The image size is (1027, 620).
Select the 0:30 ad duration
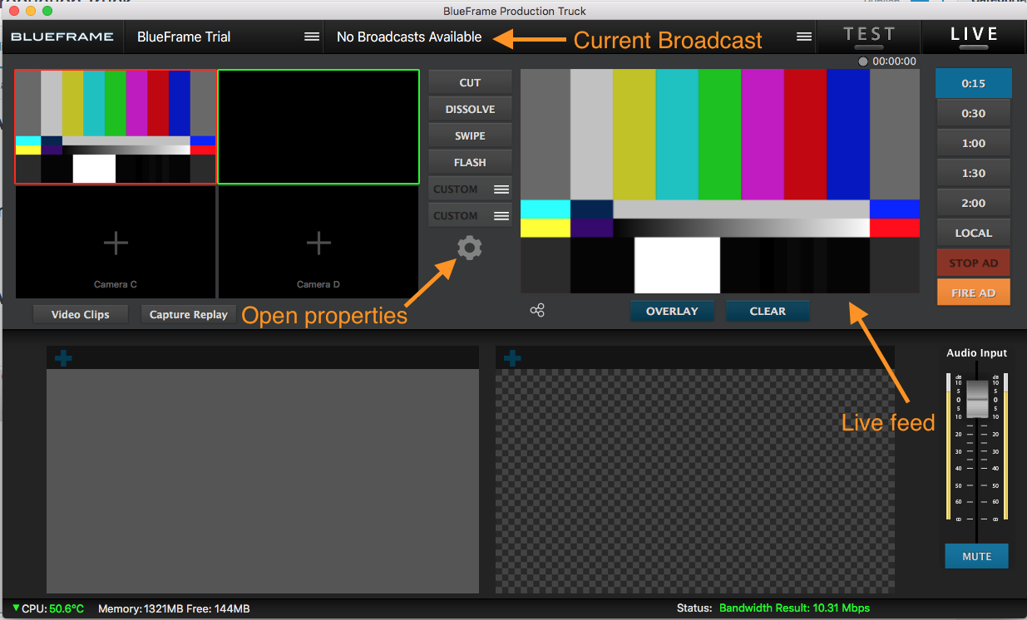tap(973, 114)
